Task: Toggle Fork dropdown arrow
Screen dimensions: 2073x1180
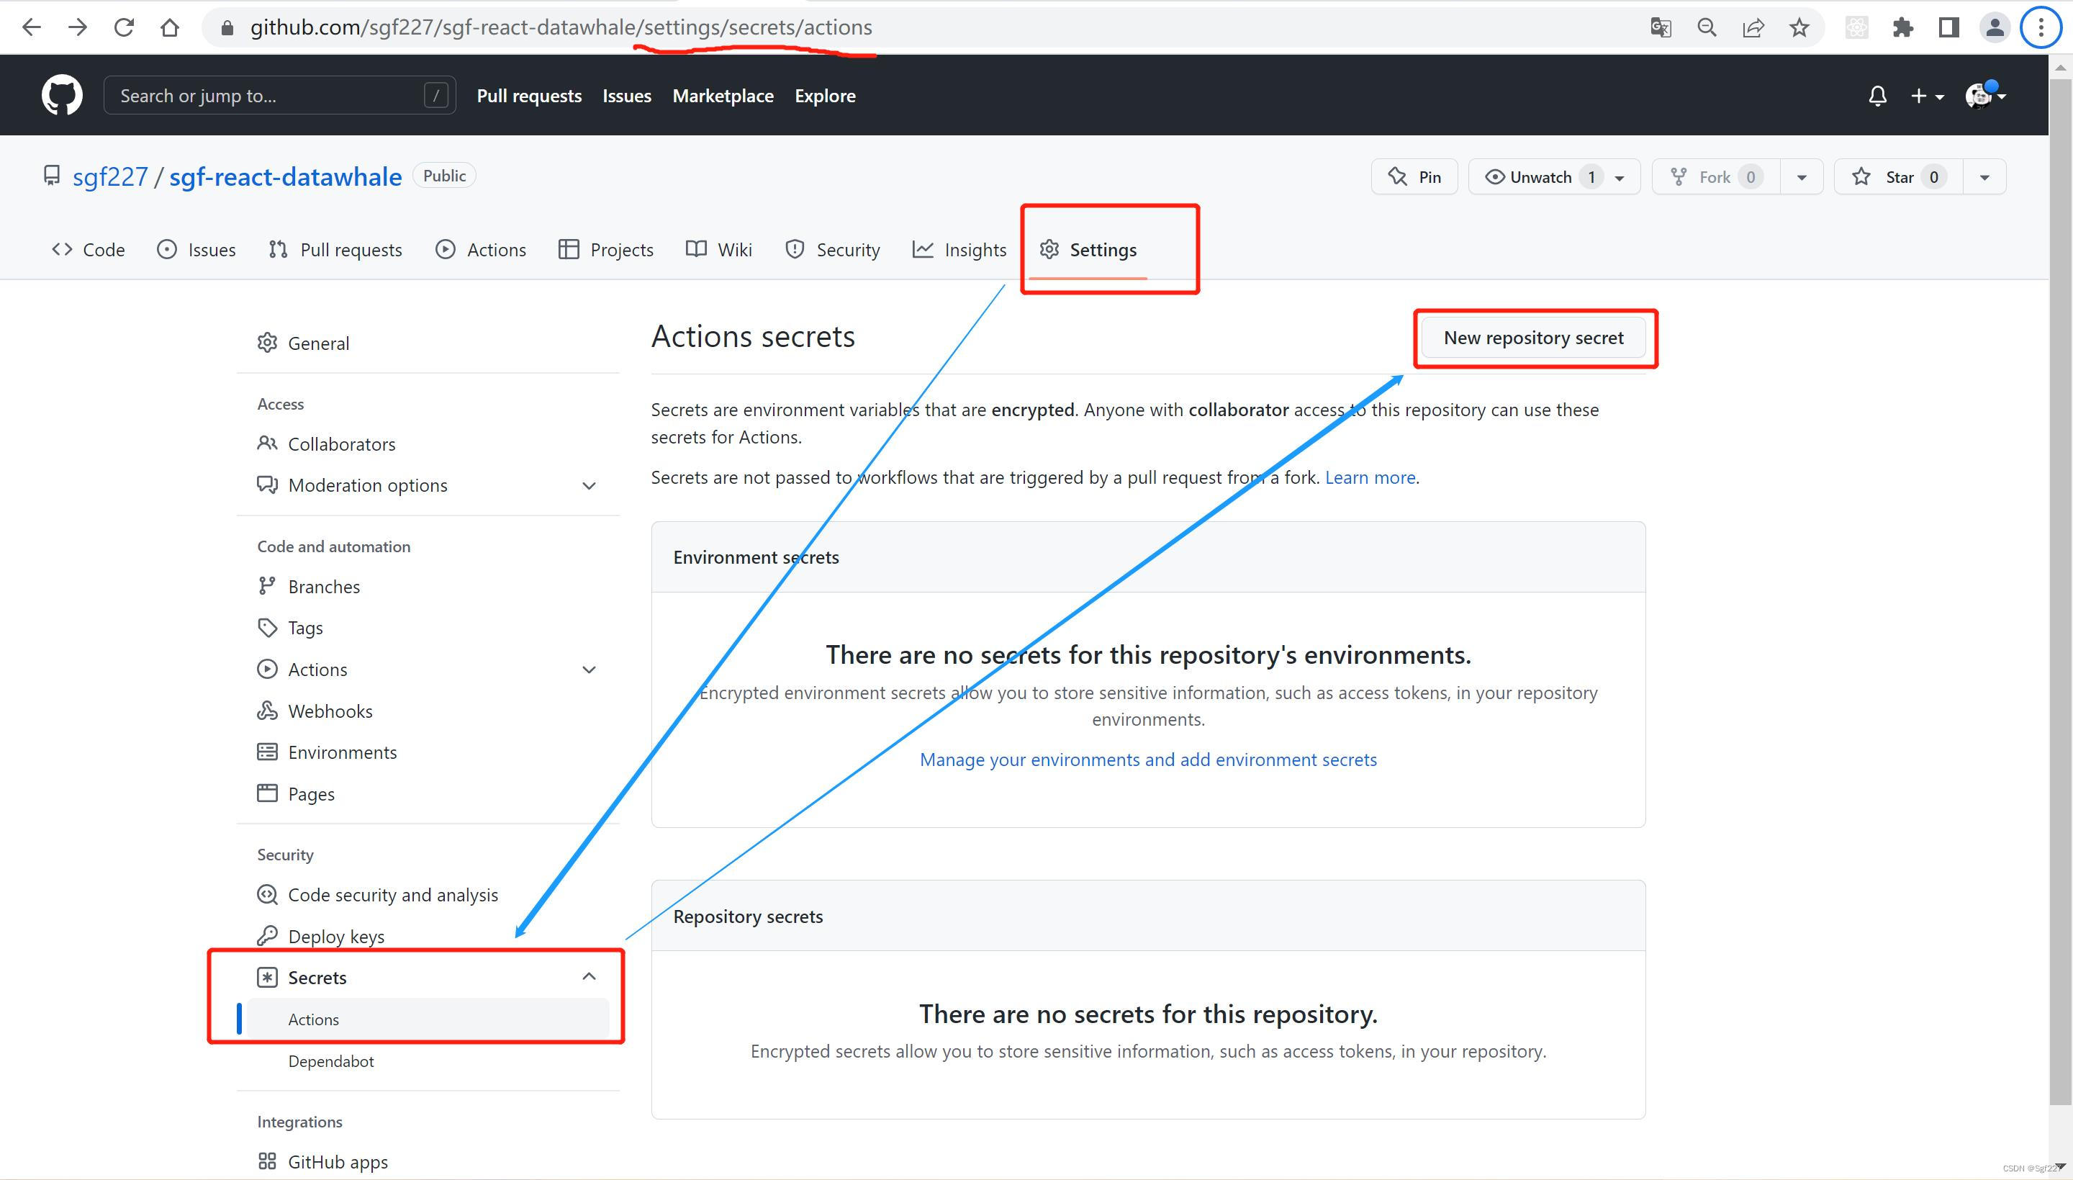Action: coord(1798,176)
